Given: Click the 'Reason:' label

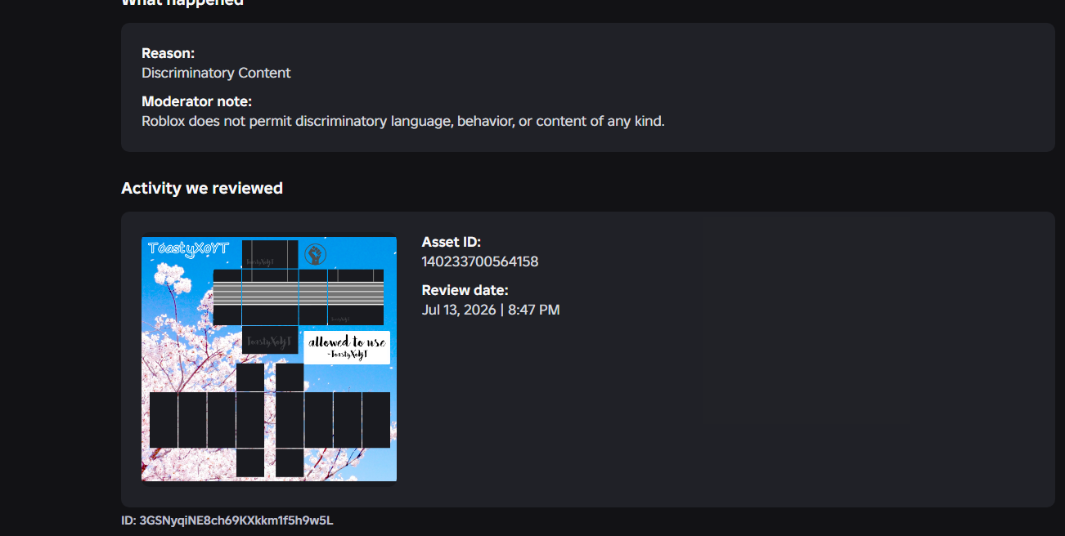Looking at the screenshot, I should pyautogui.click(x=169, y=53).
